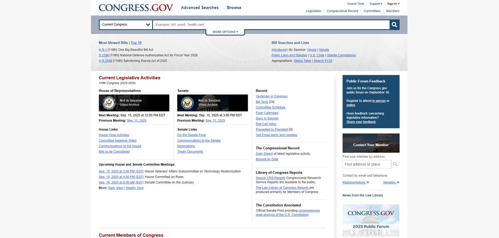Switch committee meetings to Weekly View

(134, 188)
